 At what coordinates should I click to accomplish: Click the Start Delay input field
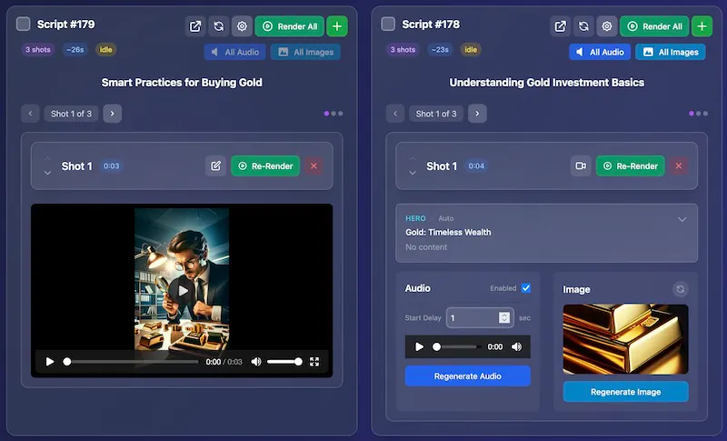coord(480,317)
